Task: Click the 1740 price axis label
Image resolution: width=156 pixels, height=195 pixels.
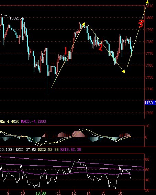Action: tap(149, 89)
